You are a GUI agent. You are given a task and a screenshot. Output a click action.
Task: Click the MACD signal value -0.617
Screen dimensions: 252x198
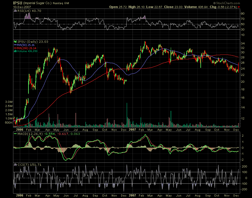pyautogui.click(x=63, y=134)
